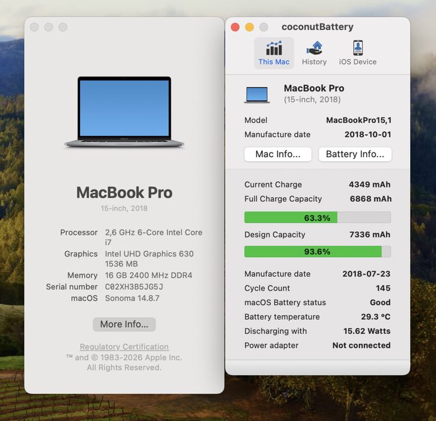Image resolution: width=436 pixels, height=421 pixels.
Task: Click the Design Capacity value 7336 mAh
Action: pyautogui.click(x=370, y=234)
